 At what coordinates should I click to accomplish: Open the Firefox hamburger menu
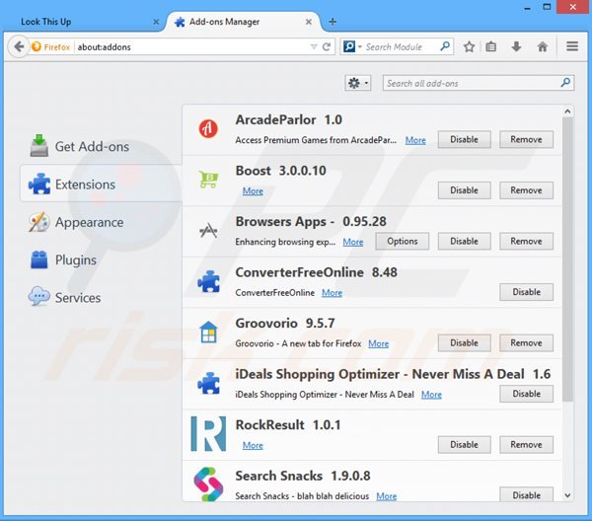point(572,46)
